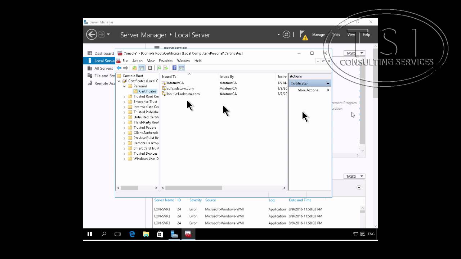Screen dimensions: 461x259
Task: Open the Window menu in Console1
Action: pos(183,61)
